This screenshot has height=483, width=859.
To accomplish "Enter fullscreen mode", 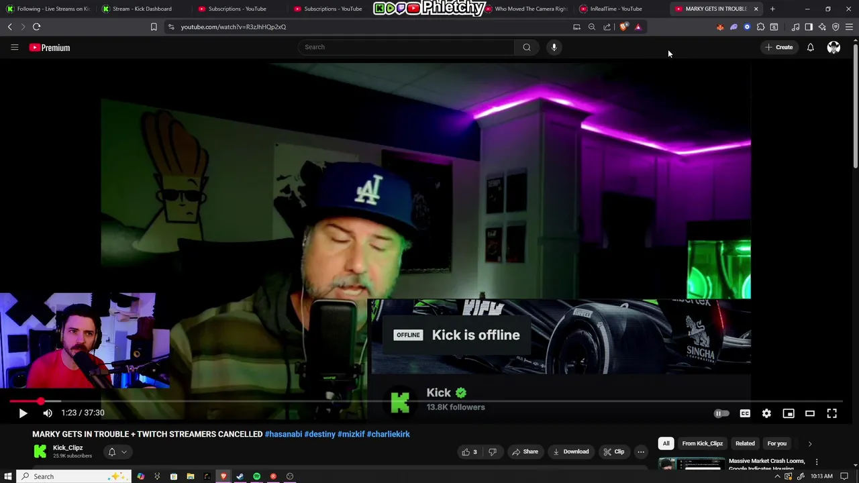I will tap(832, 413).
